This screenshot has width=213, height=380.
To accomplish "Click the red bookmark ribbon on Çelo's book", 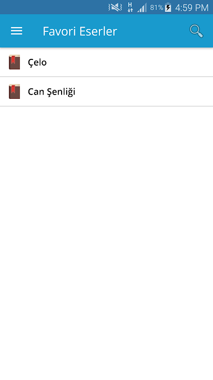I will (x=13, y=60).
